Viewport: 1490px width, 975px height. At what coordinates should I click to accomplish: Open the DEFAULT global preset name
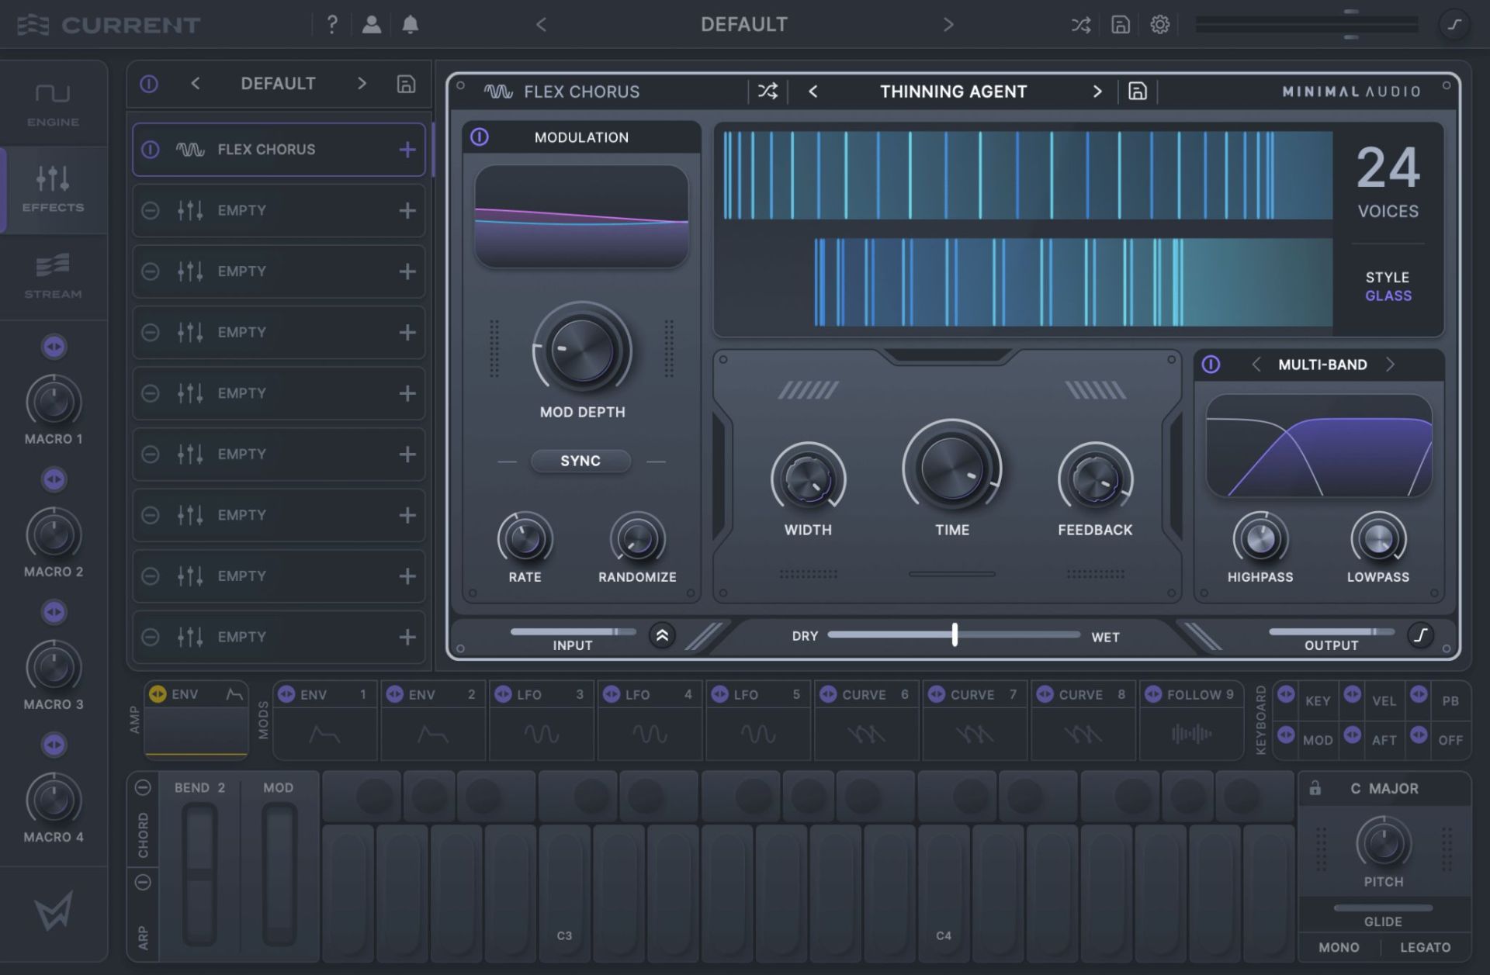click(744, 25)
